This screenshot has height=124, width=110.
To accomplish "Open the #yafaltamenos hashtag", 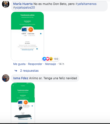I will [86, 4].
